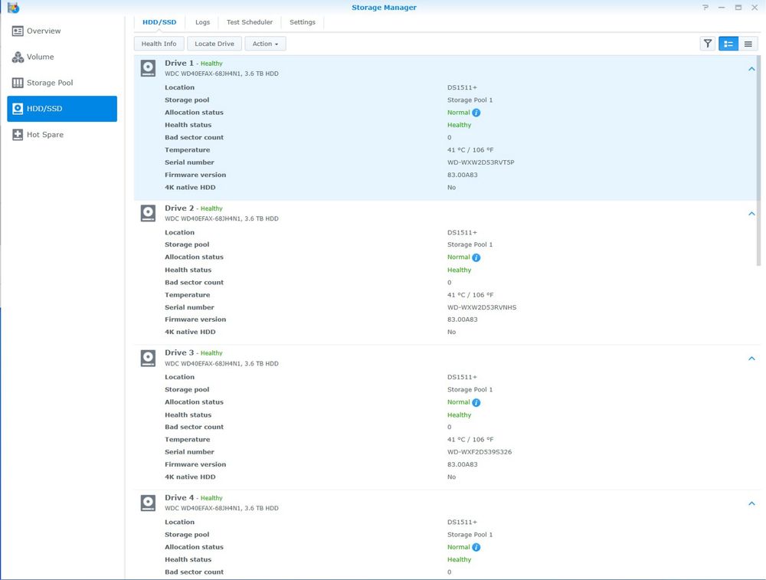Select the Drive 1 header row
The height and width of the screenshot is (580, 766).
tap(446, 68)
